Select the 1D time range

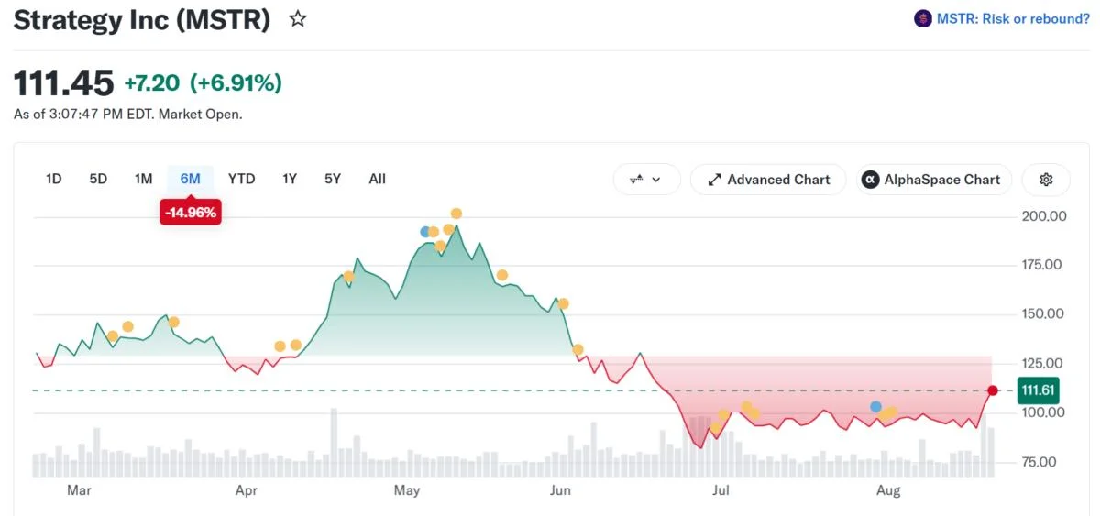tap(53, 179)
